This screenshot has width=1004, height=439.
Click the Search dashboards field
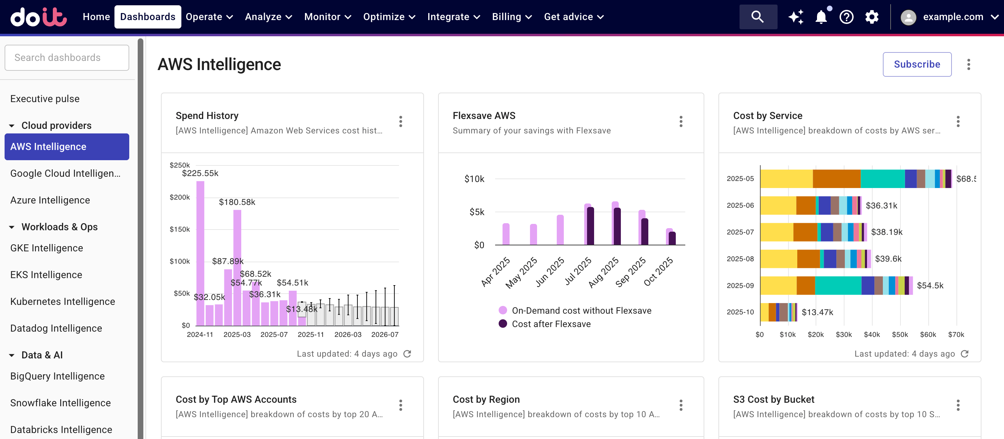(x=67, y=57)
